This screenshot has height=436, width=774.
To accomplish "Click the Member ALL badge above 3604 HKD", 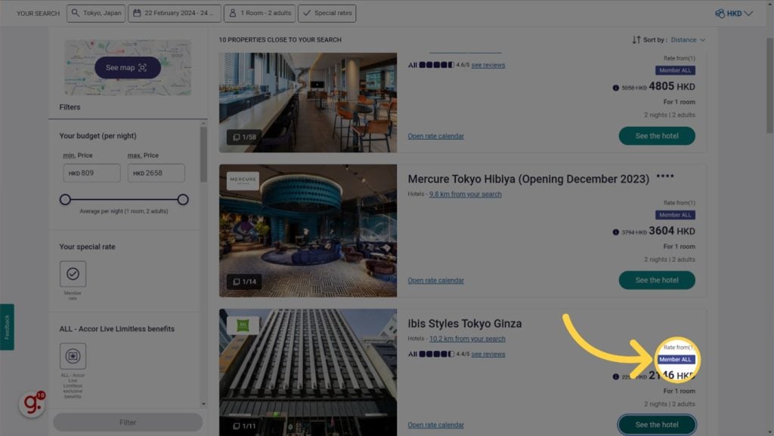I will pyautogui.click(x=675, y=215).
